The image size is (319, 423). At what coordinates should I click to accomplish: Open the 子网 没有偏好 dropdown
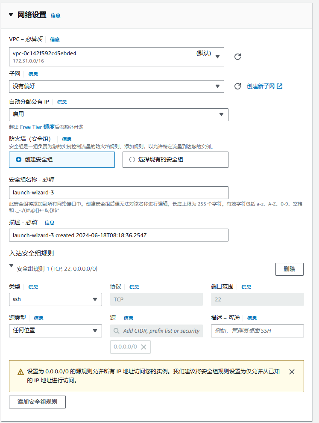click(x=116, y=86)
